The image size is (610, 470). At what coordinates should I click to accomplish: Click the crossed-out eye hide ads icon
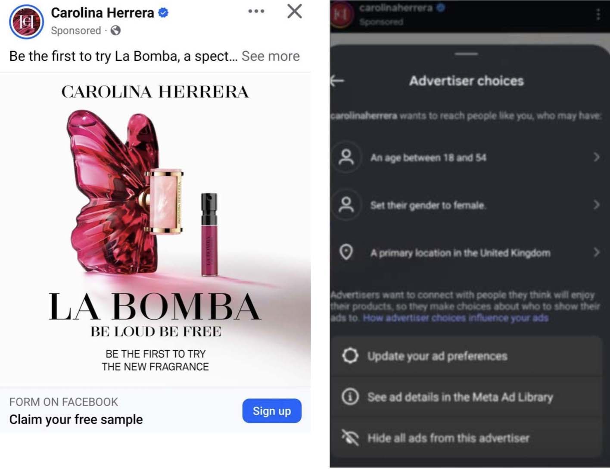350,438
